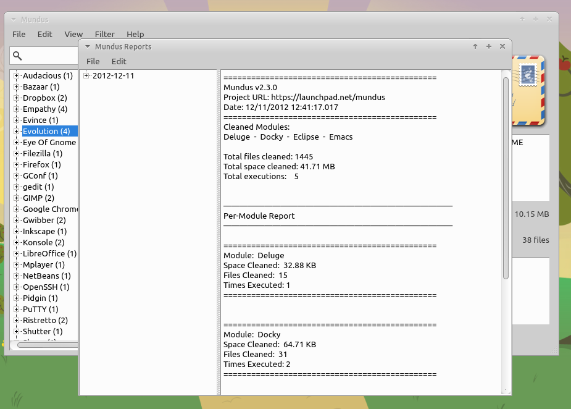571x409 pixels.
Task: Select LibreOffice (1) in the module list
Action: (49, 253)
